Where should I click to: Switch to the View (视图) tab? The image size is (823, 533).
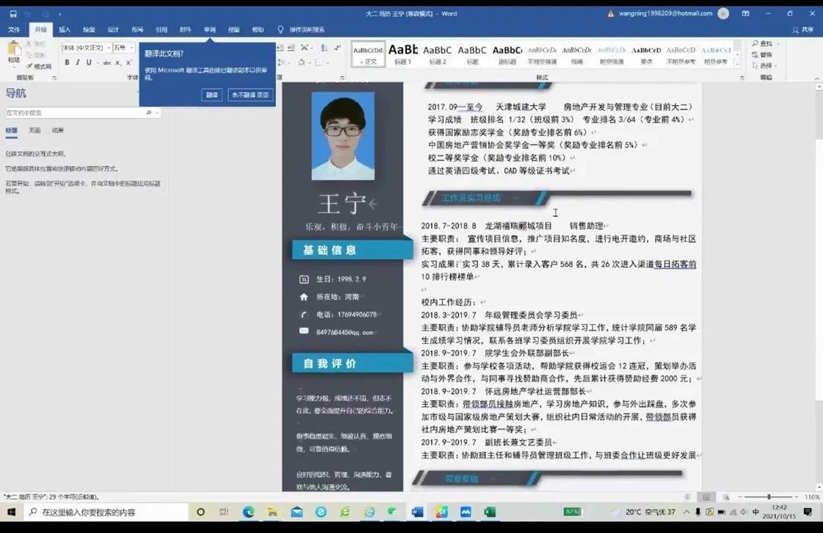[x=233, y=29]
